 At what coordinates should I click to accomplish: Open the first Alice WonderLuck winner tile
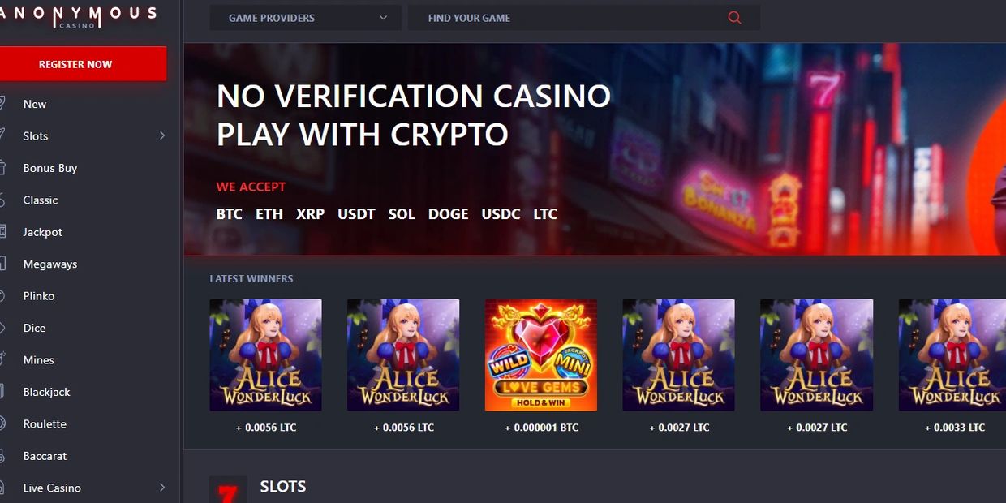tap(265, 355)
